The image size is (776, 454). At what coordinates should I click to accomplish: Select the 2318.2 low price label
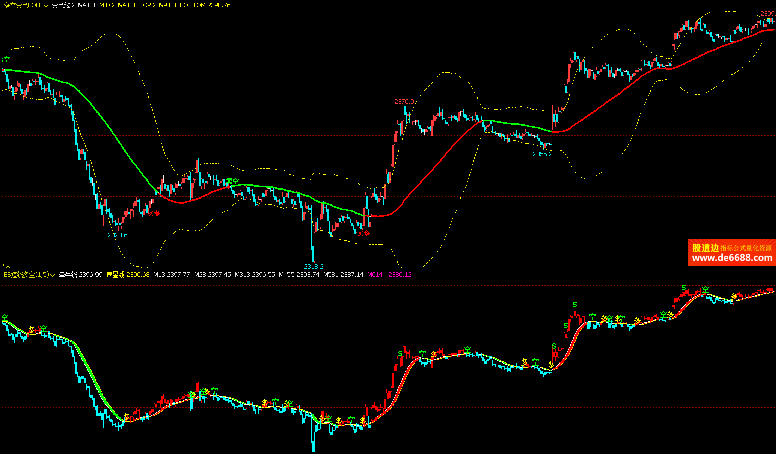[314, 266]
